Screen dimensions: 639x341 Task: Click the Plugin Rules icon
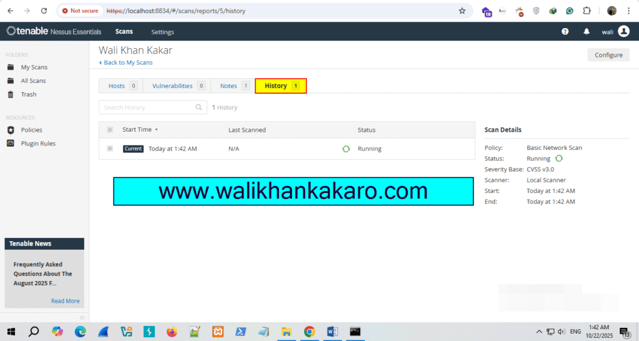click(x=11, y=143)
